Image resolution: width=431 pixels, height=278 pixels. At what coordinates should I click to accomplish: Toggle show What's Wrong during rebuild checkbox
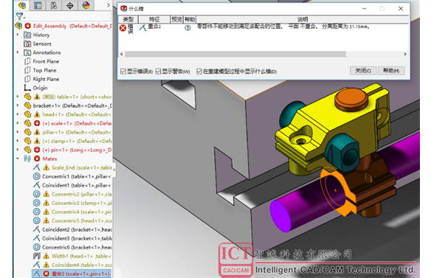pos(199,72)
